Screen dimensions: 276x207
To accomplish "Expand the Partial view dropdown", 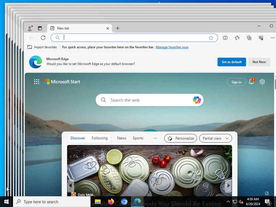I will 215,138.
